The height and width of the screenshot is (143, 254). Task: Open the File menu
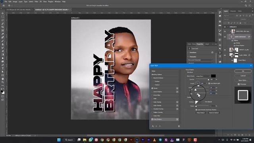[x=6, y=2]
